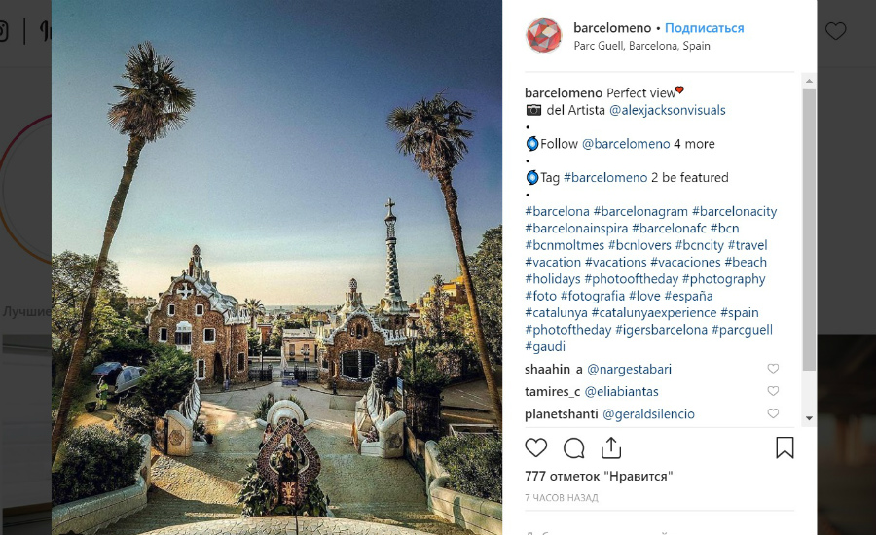The height and width of the screenshot is (535, 876).
Task: Like tamires_c's comment
Action: [773, 391]
